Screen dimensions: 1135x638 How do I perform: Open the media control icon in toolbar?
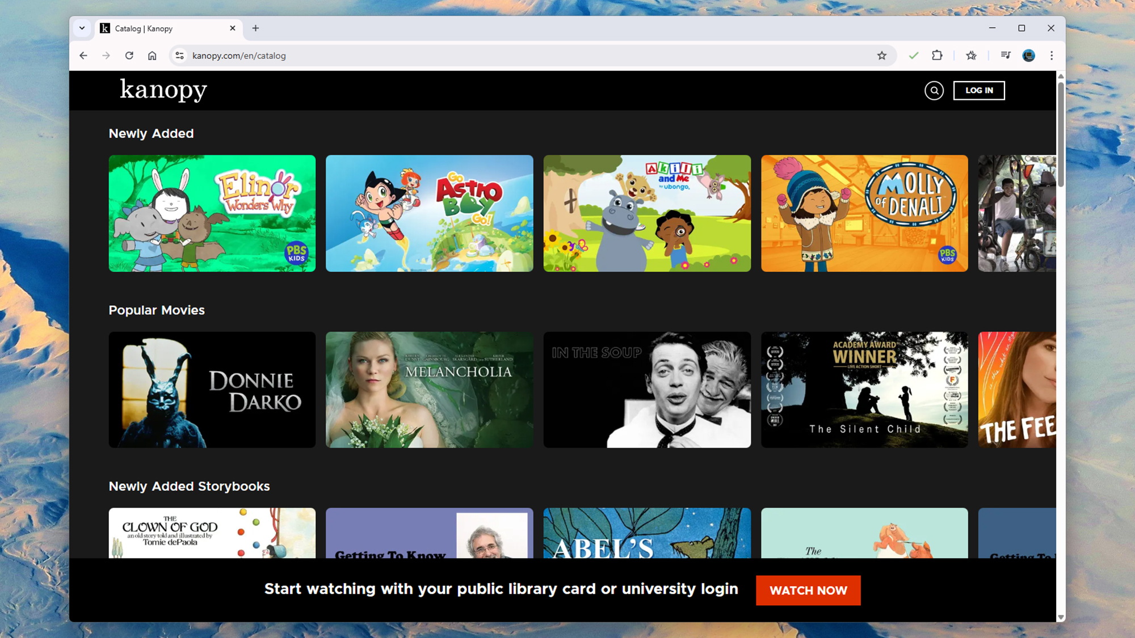click(x=1006, y=56)
